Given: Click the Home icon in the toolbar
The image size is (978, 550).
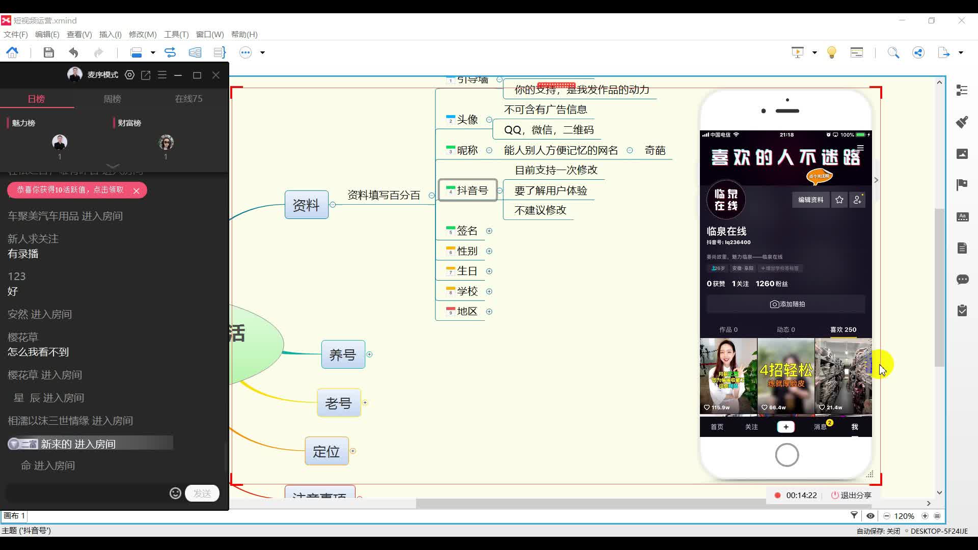Looking at the screenshot, I should 12,52.
